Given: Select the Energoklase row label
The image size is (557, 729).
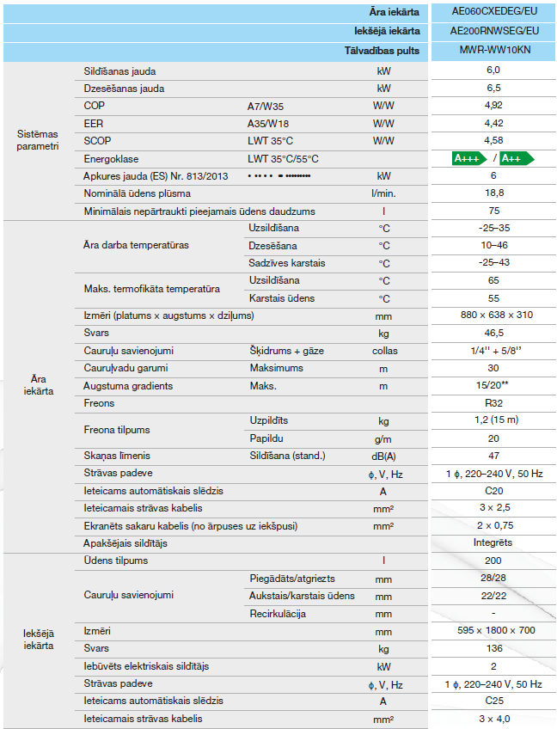Looking at the screenshot, I should pyautogui.click(x=111, y=159).
